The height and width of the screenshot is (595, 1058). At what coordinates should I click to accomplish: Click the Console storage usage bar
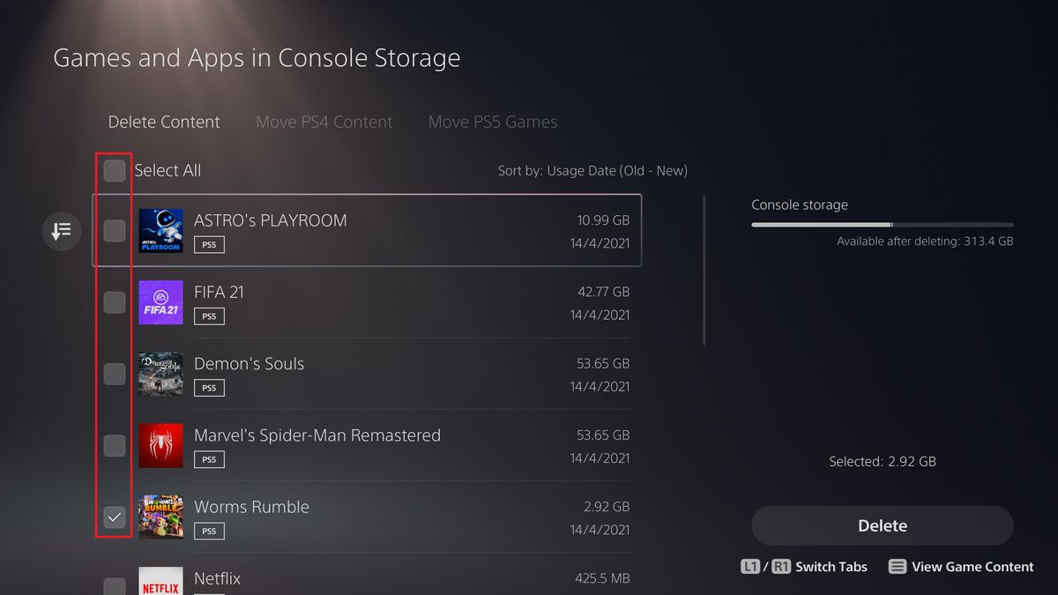point(882,225)
